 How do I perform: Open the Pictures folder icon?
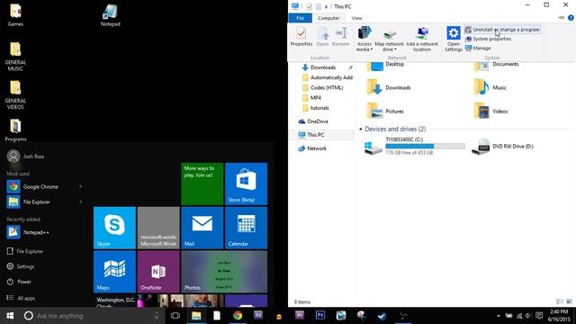(375, 112)
